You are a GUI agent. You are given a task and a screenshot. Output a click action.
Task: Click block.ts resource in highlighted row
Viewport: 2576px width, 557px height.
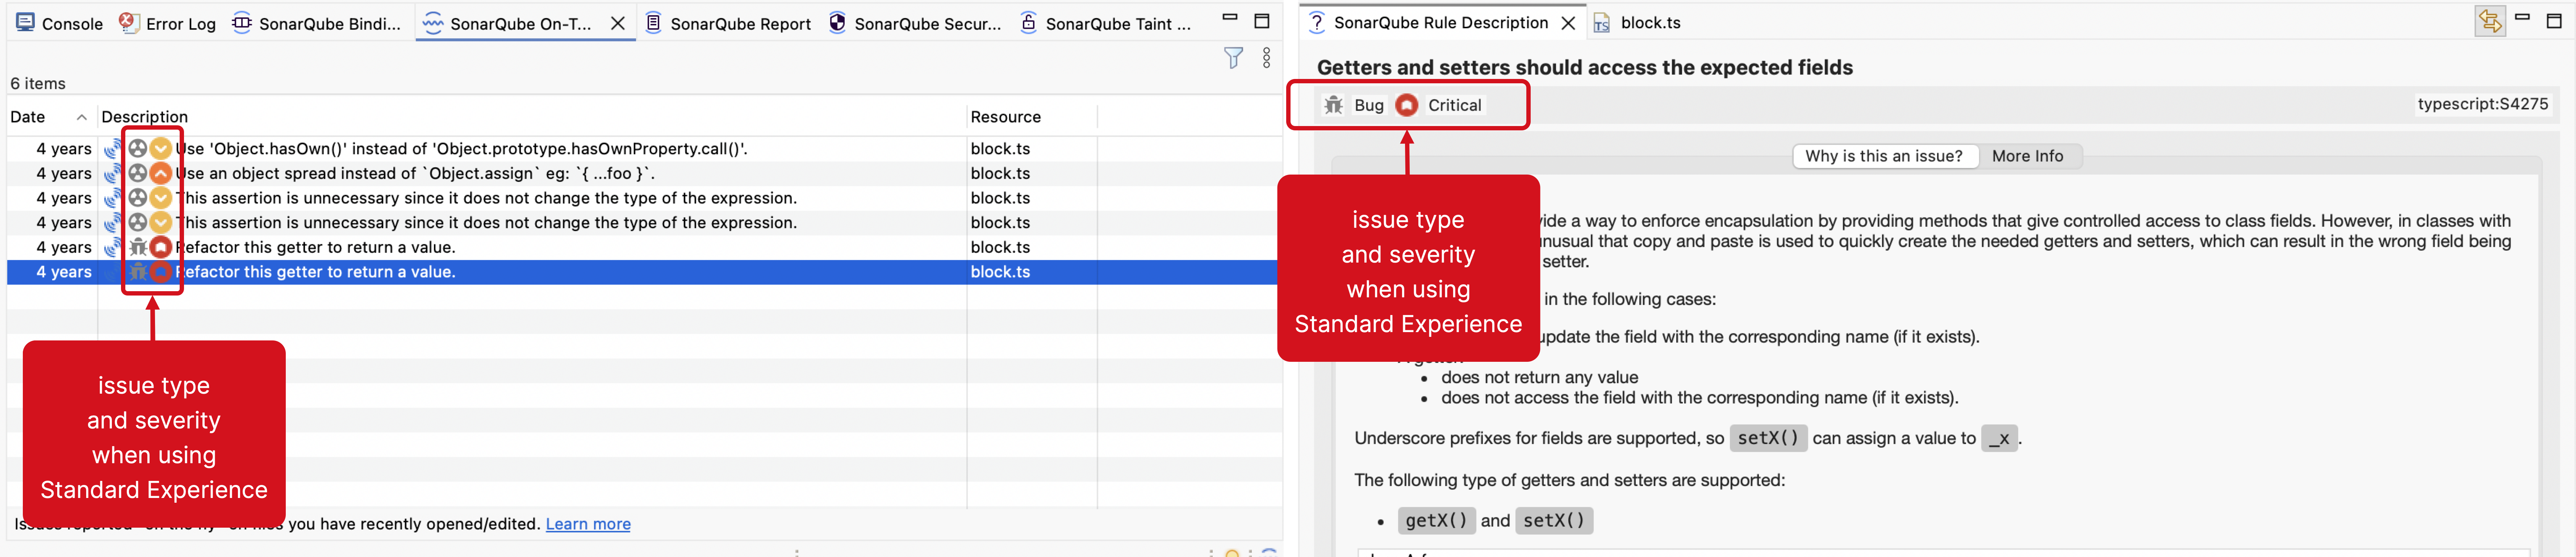(x=1000, y=272)
